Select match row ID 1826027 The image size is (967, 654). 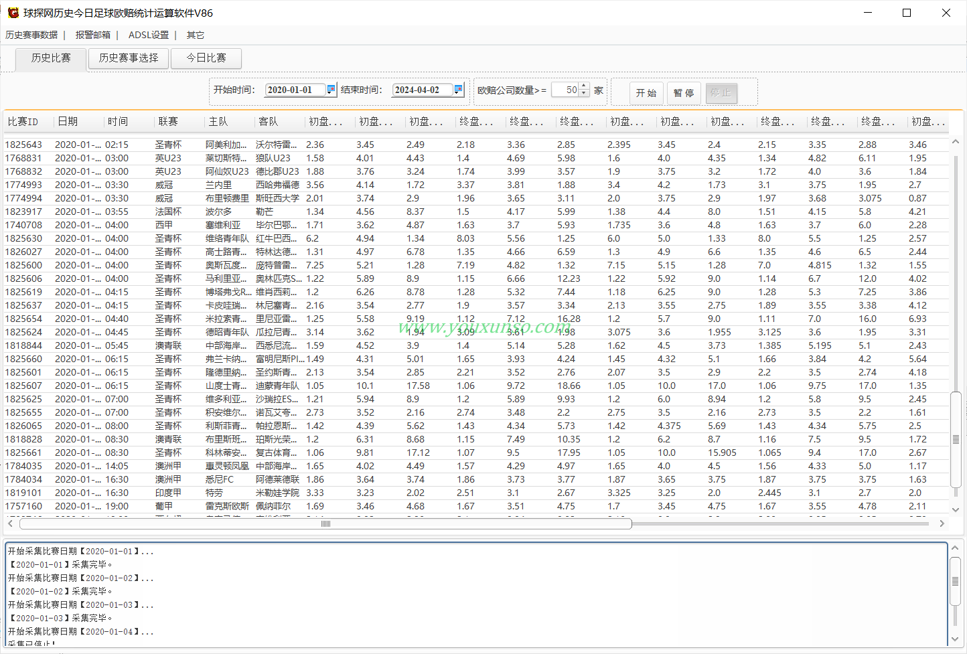click(476, 252)
